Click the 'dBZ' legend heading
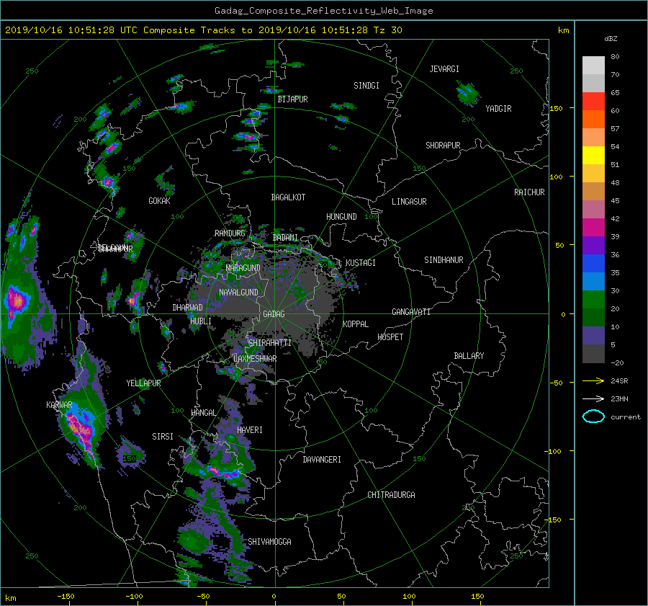Viewport: 648px width, 606px height. 611,38
